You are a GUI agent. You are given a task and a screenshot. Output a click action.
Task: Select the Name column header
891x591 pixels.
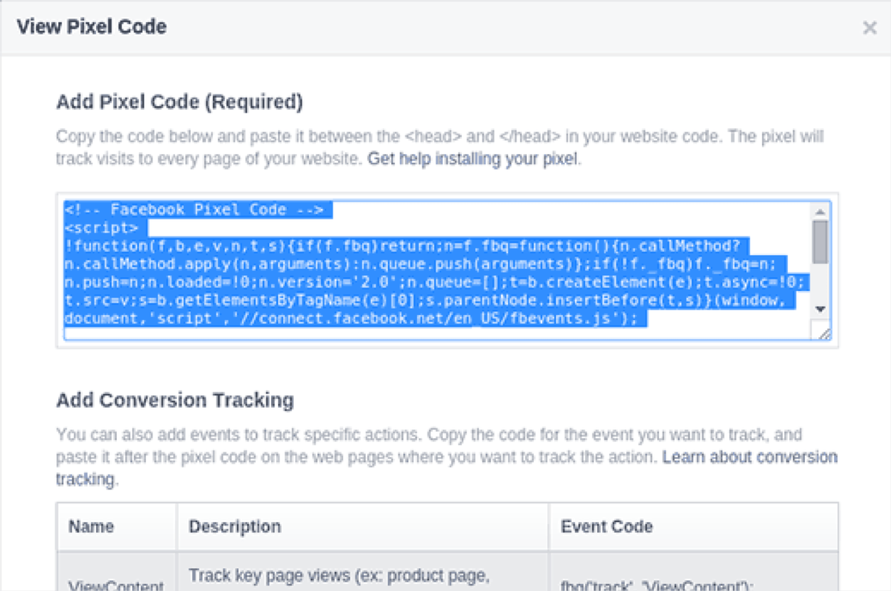91,527
